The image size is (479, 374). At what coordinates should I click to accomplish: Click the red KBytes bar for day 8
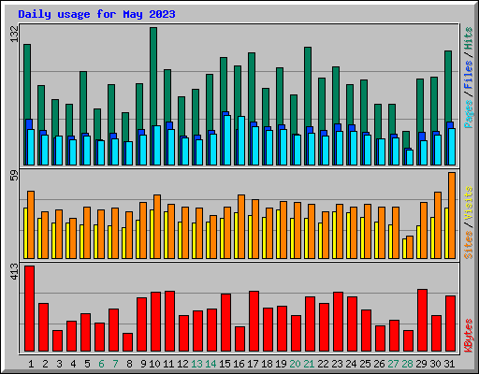pos(127,342)
